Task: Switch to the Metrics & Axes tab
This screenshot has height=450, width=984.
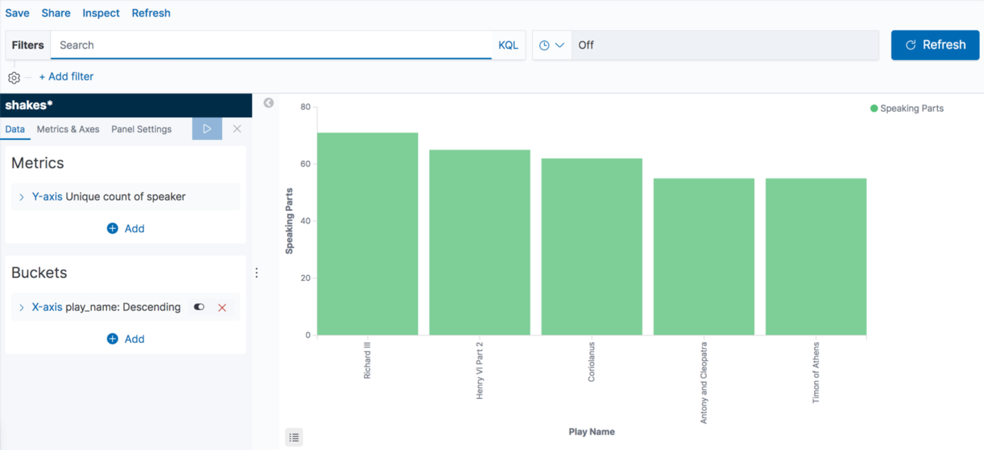Action: tap(68, 129)
